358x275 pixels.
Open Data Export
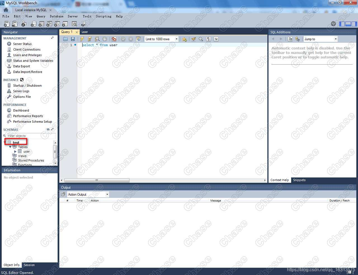point(22,66)
